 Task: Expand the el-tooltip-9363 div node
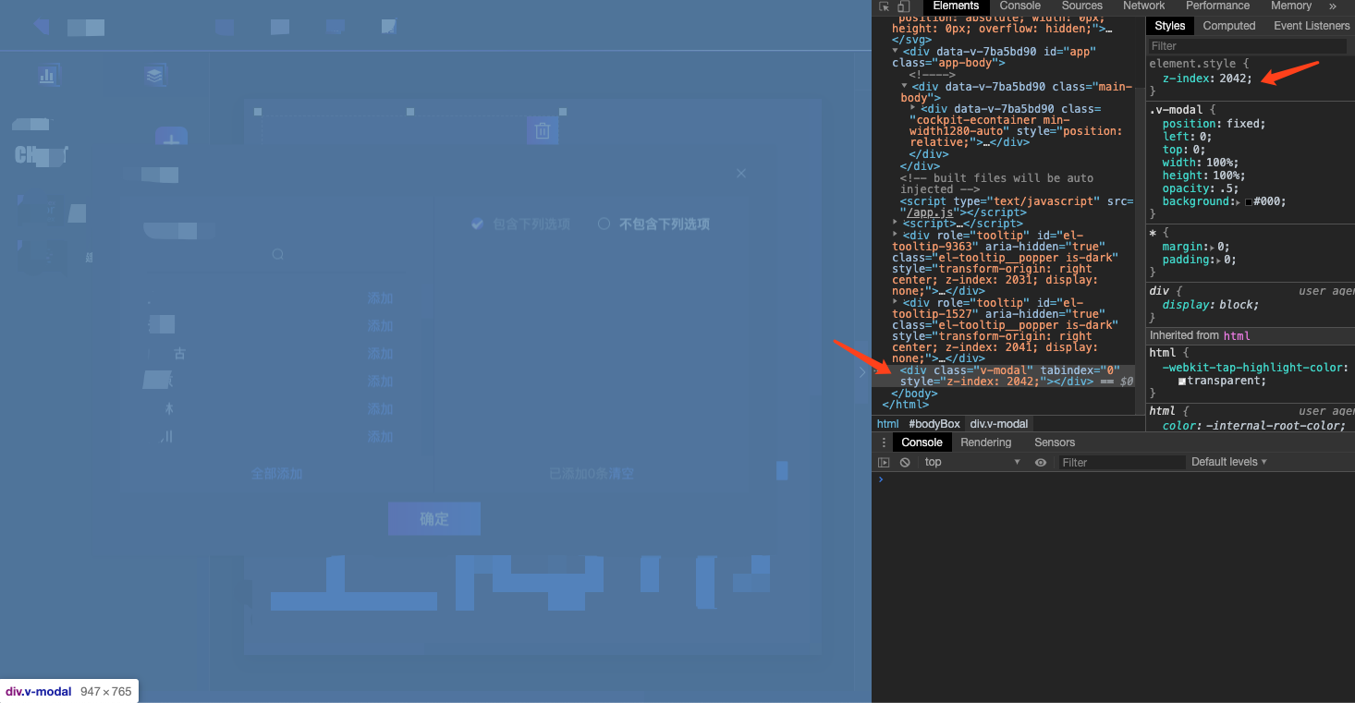tap(896, 236)
